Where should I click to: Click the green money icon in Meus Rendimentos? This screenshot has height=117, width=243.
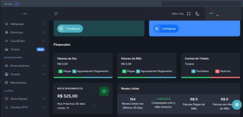104,91
